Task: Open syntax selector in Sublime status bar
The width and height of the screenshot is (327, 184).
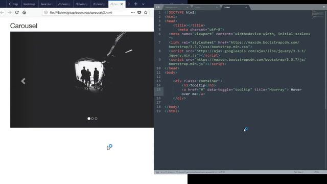Action: click(316, 172)
